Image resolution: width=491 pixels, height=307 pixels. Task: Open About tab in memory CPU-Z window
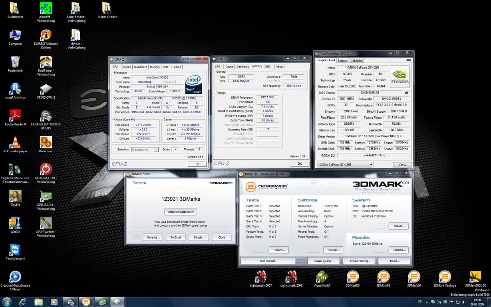pyautogui.click(x=280, y=67)
